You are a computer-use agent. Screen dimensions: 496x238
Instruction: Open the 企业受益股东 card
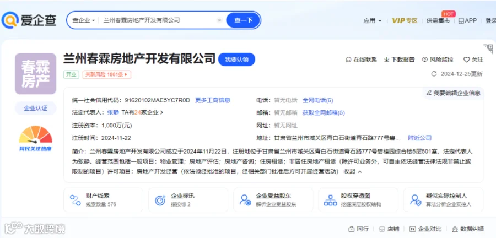tap(273, 200)
